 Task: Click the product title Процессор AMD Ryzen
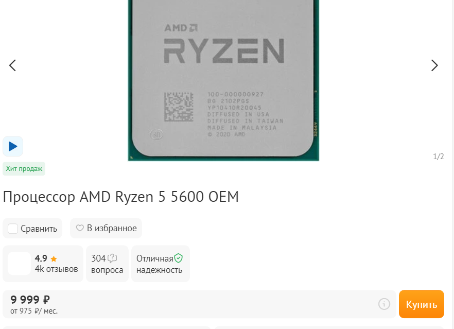pyautogui.click(x=121, y=197)
